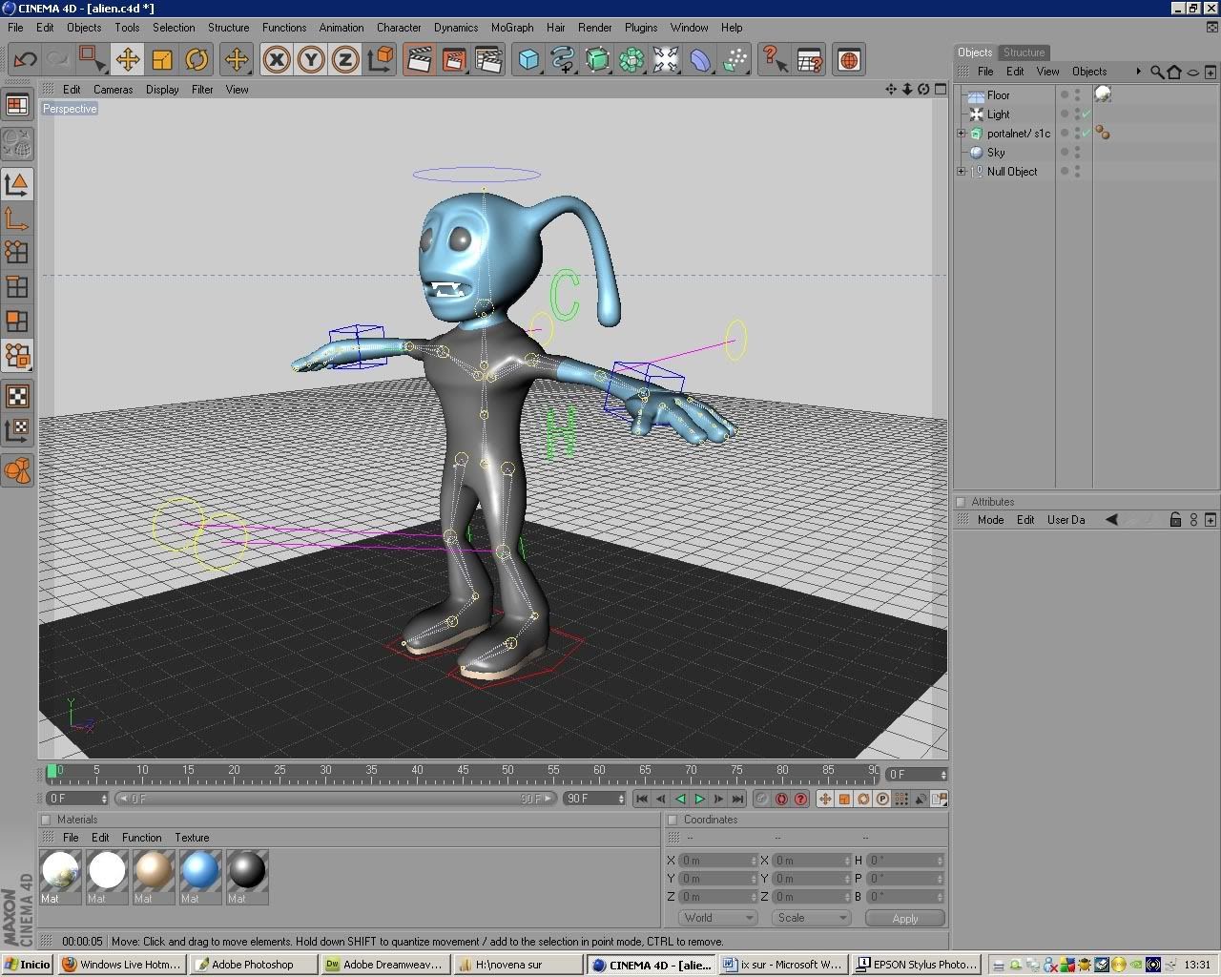Open the Scale mode dropdown

click(x=812, y=918)
